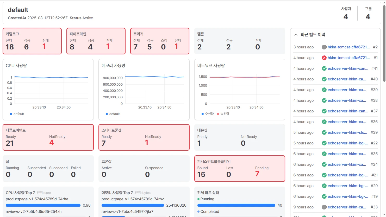
Task: Open echoserver-hkim-can build #41 link
Action: [x=348, y=68]
